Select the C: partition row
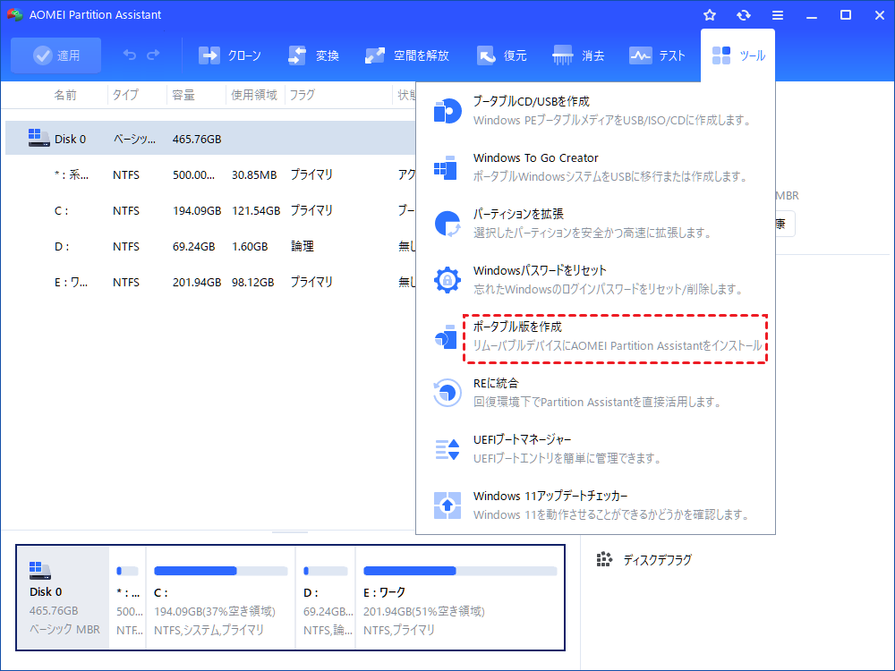The image size is (895, 671). 210,210
